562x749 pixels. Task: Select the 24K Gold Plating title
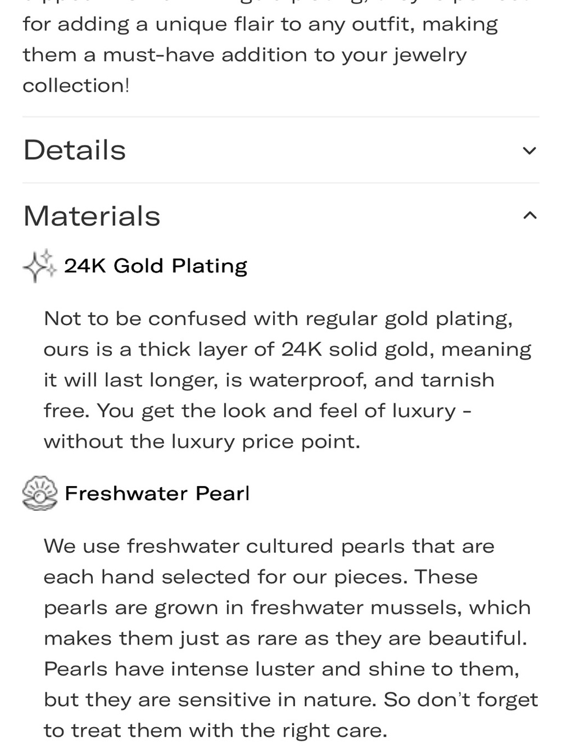(x=156, y=266)
